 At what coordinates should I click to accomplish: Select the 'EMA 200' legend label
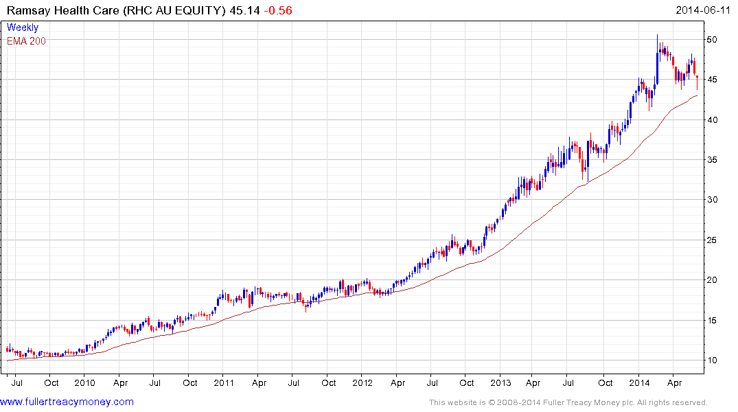[26, 41]
